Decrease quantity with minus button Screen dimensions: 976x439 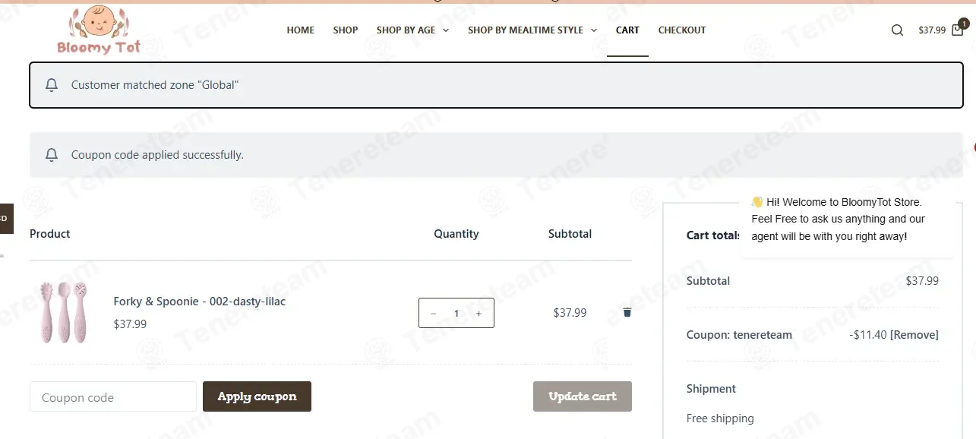(434, 313)
